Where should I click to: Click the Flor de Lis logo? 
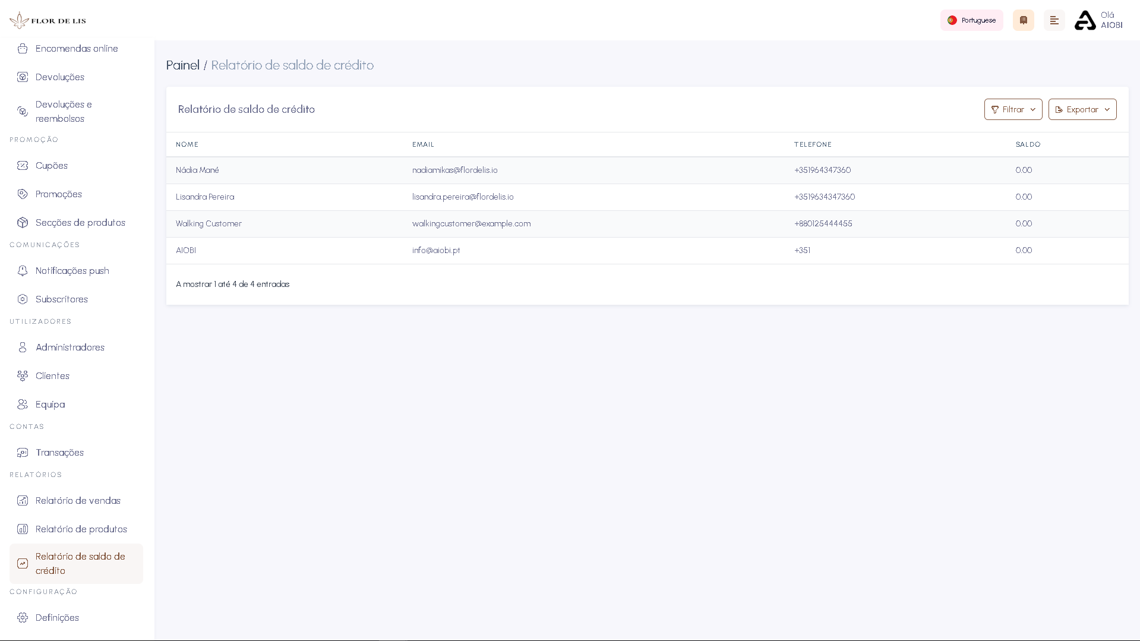(48, 19)
